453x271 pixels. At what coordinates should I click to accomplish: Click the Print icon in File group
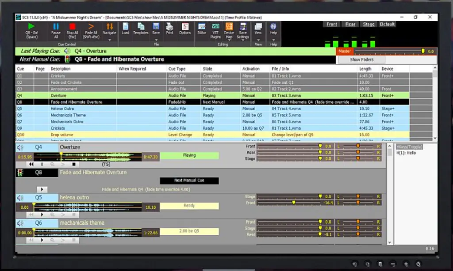[x=169, y=27]
